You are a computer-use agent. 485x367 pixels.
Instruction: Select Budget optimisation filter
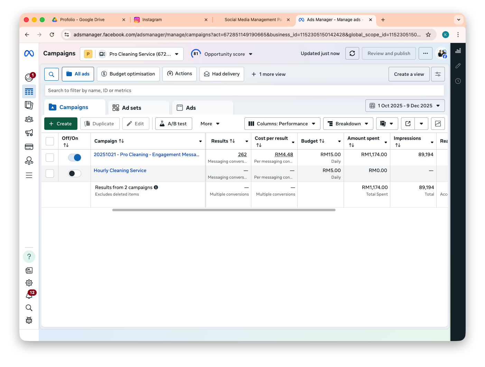(x=128, y=74)
